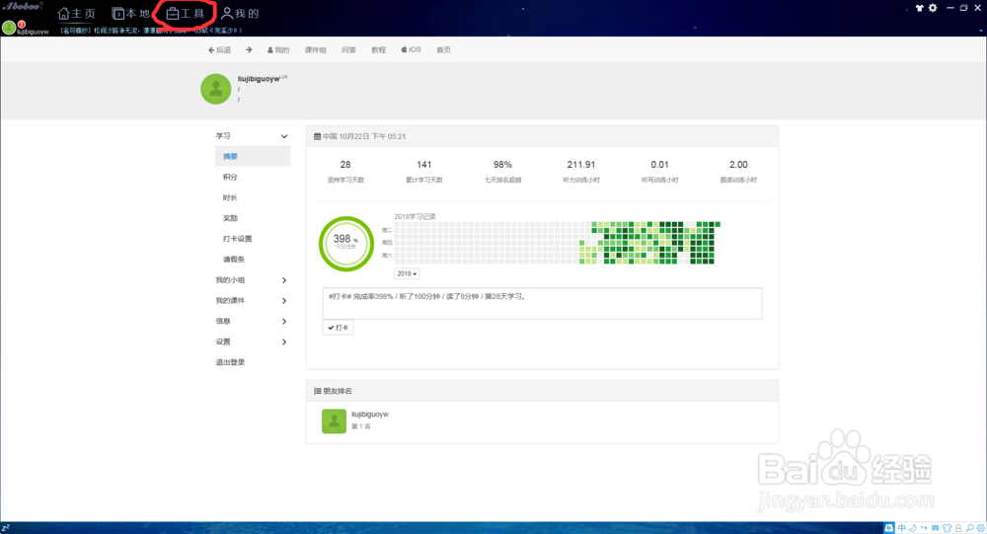Toggle the 中 Chinese input mode
Image resolution: width=987 pixels, height=534 pixels.
click(902, 528)
